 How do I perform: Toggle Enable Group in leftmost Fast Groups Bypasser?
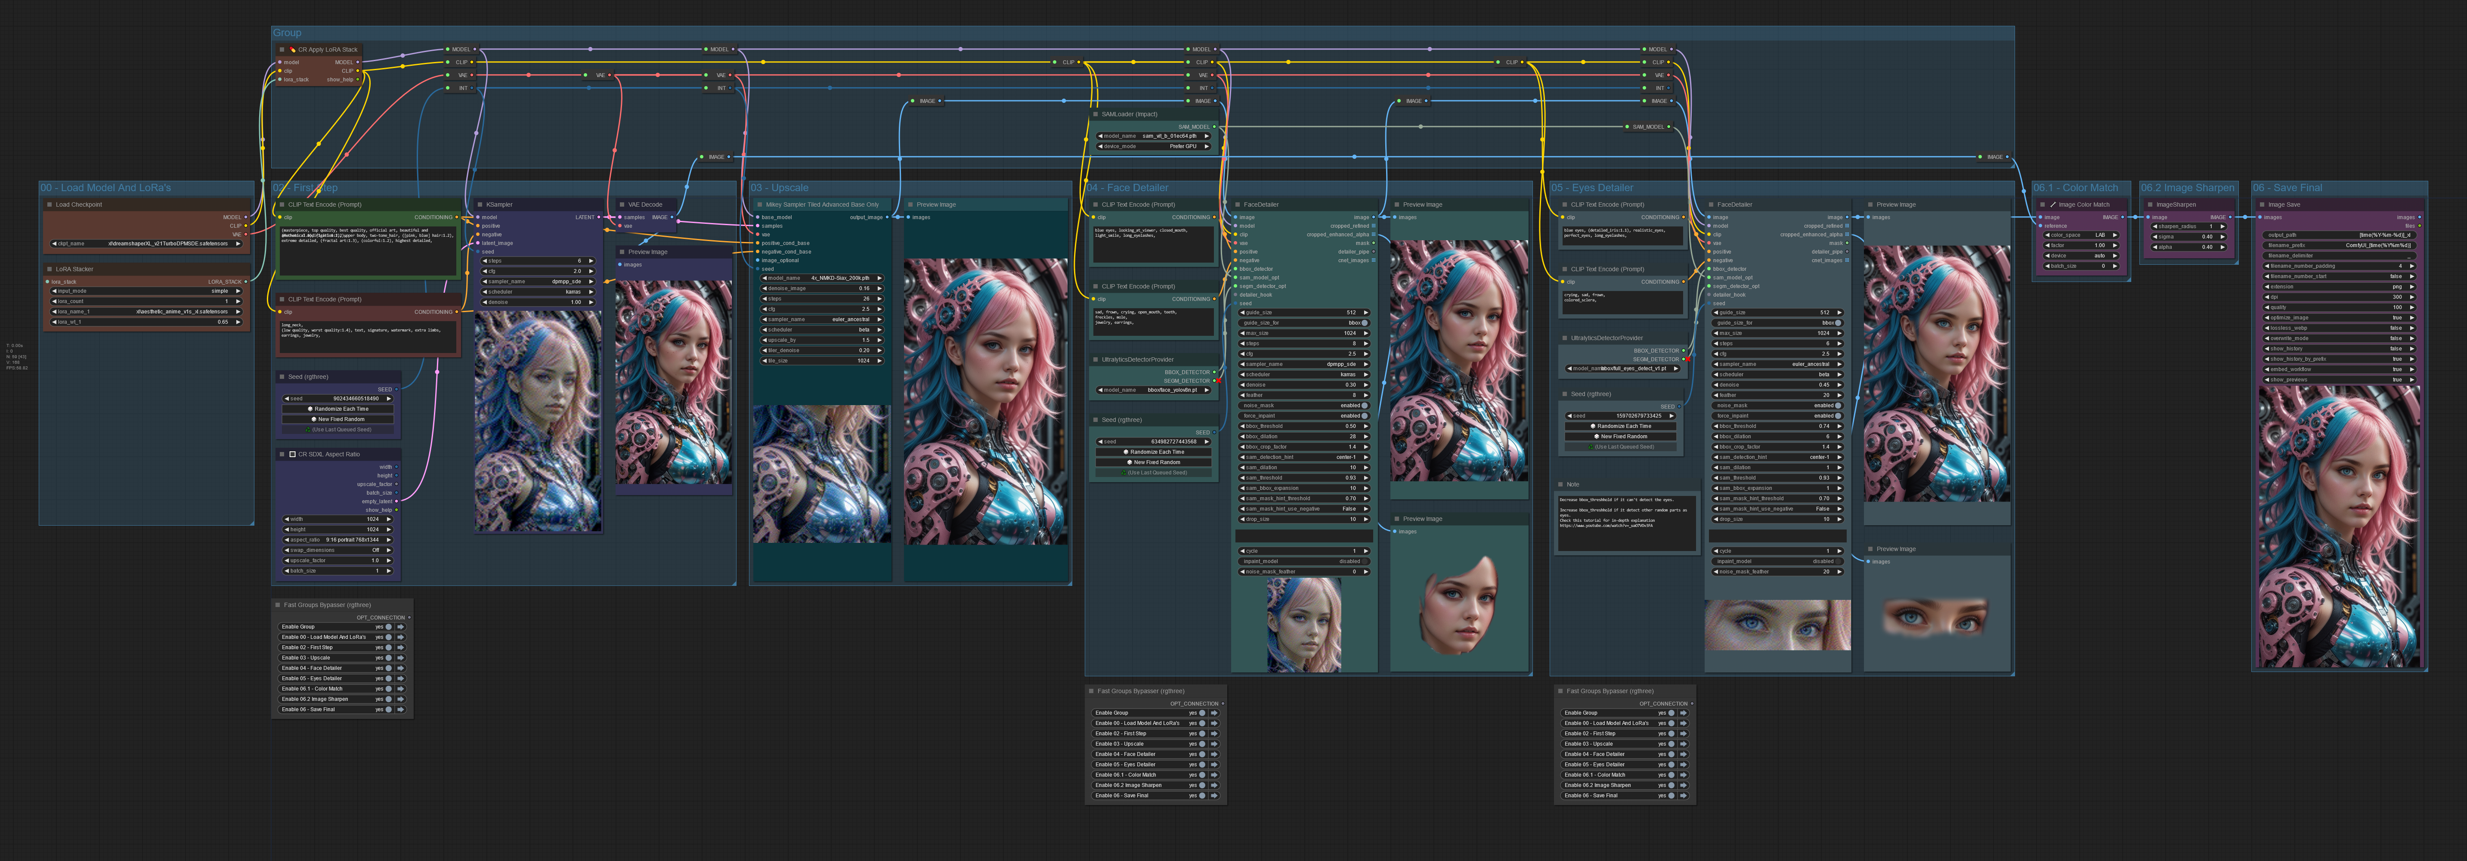coord(389,627)
